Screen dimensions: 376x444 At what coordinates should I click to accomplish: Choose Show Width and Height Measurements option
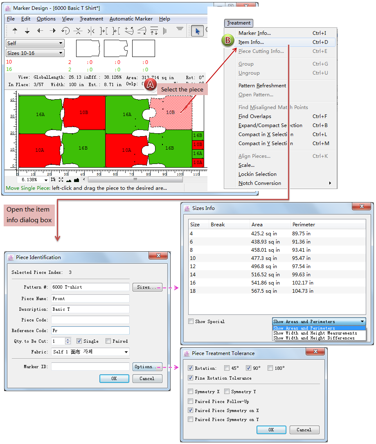coord(315,333)
